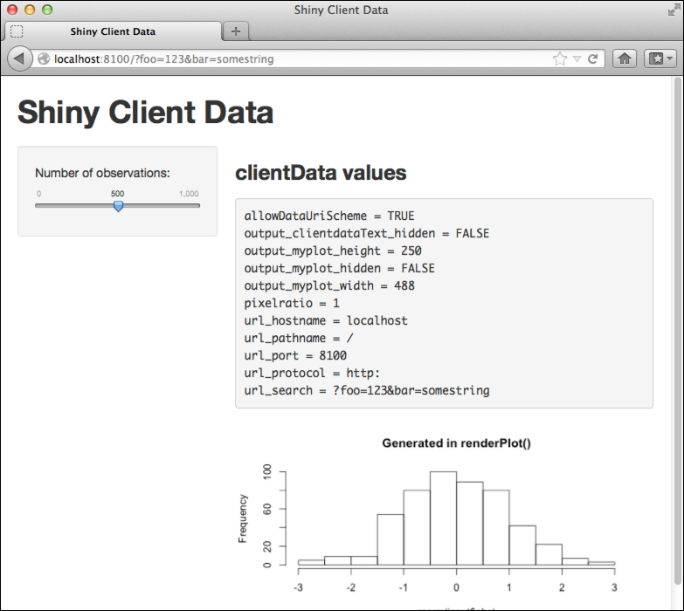This screenshot has width=684, height=611.
Task: Expand the URL history dropdown arrow
Action: (x=577, y=59)
